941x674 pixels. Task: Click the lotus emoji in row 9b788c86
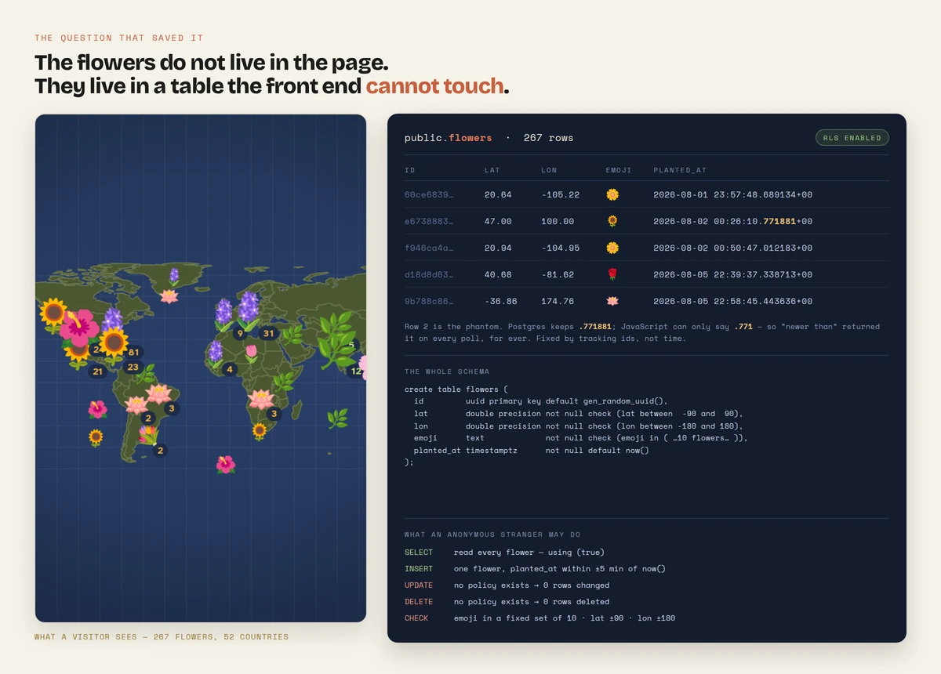tap(612, 301)
